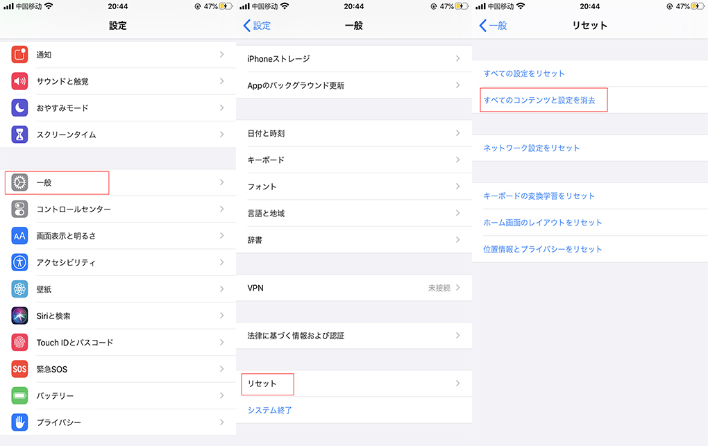Open iPhoneストレージ row
Viewport: 708px width, 446px height.
pos(354,59)
